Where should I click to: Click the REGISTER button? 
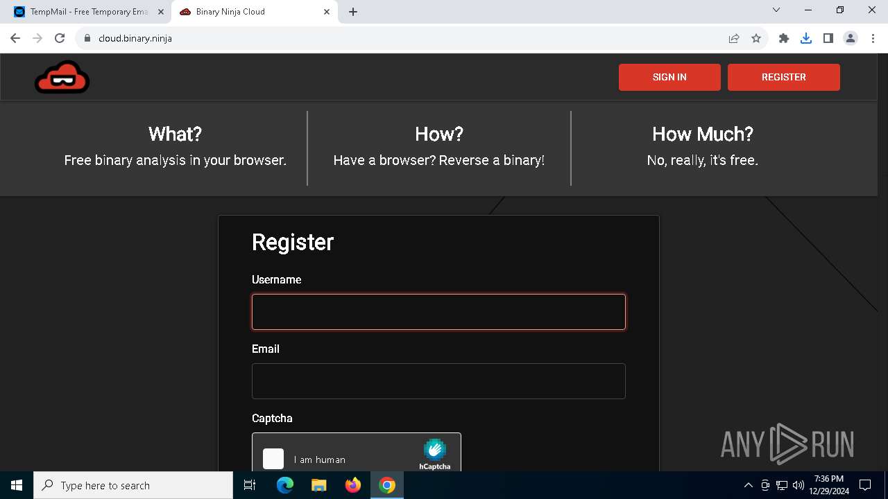(x=784, y=77)
